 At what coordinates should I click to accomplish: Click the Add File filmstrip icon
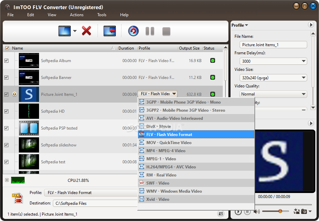click(65, 31)
